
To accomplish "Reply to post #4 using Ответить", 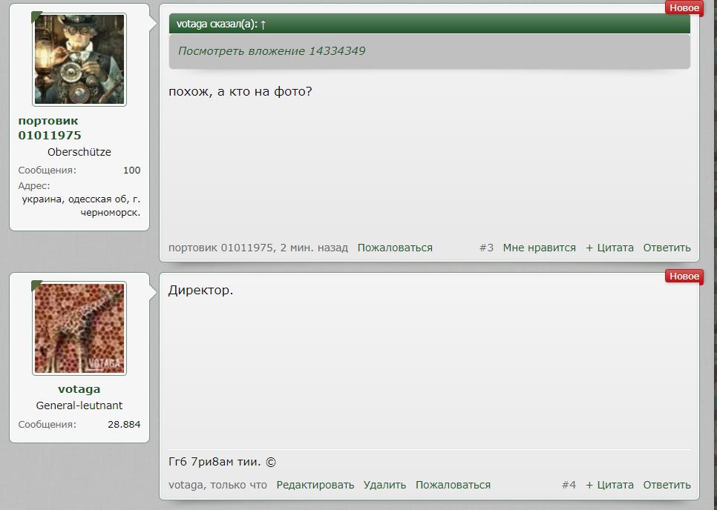I will (x=667, y=485).
